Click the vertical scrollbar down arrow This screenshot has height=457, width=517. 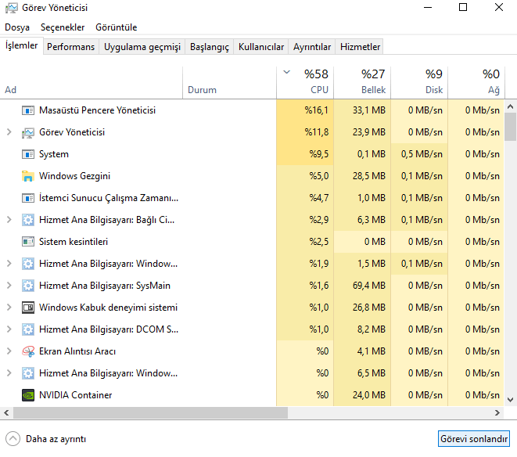point(511,400)
